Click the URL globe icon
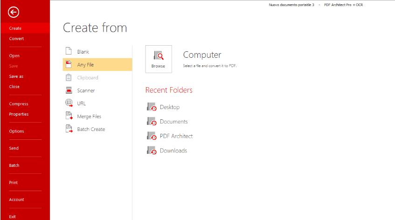This screenshot has width=395, height=220. point(69,103)
